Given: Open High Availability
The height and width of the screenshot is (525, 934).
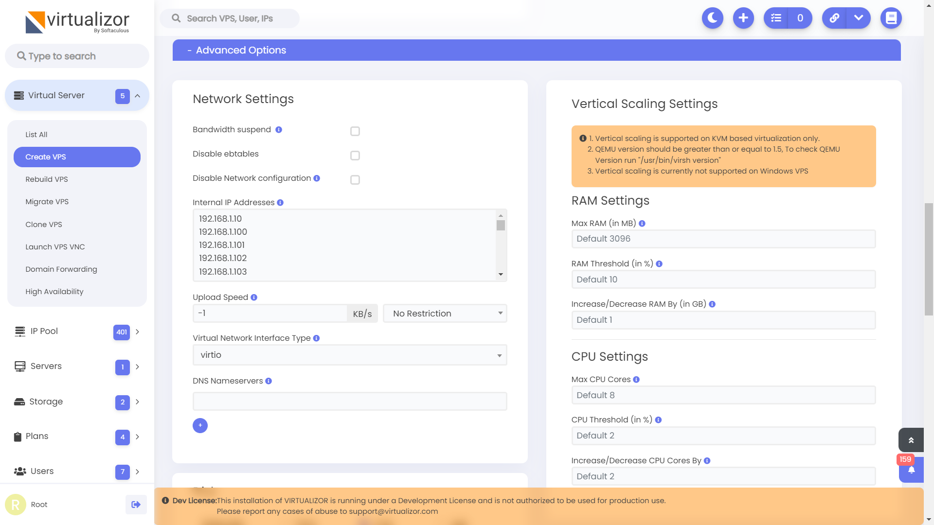Looking at the screenshot, I should 54,292.
